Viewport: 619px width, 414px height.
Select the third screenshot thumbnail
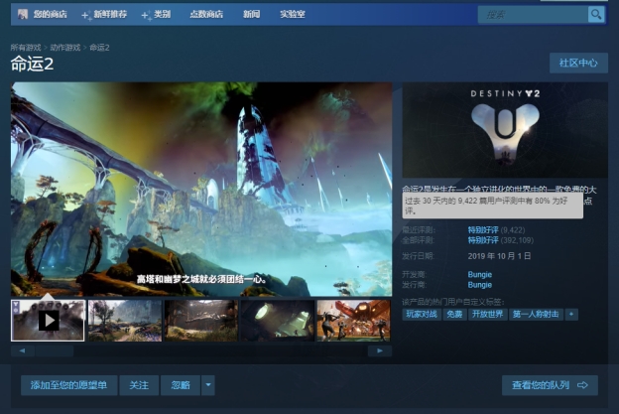(x=201, y=321)
